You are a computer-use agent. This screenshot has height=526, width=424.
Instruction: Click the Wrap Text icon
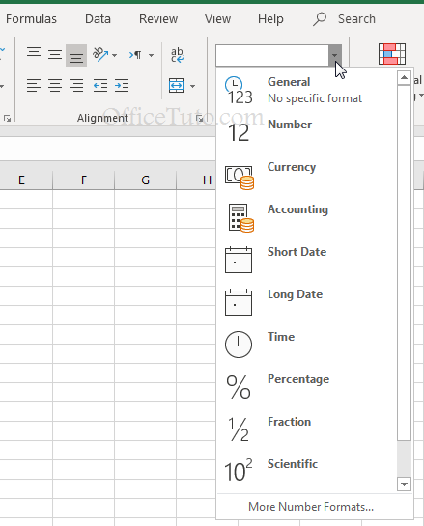(x=178, y=55)
